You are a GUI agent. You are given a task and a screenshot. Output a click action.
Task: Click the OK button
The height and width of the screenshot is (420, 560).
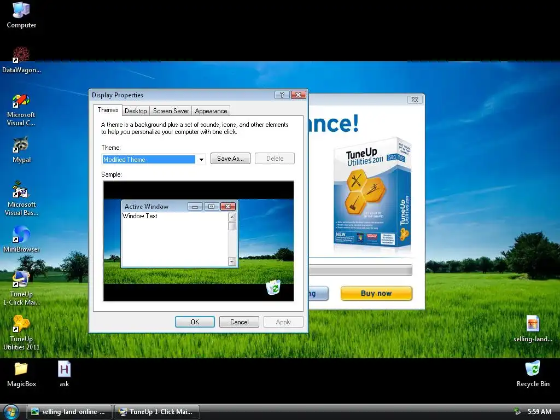click(x=195, y=322)
